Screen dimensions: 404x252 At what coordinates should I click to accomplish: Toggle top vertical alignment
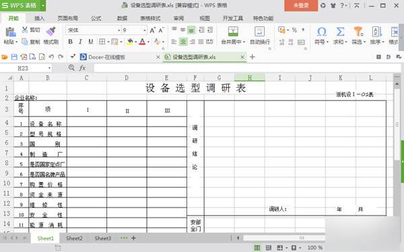174,30
